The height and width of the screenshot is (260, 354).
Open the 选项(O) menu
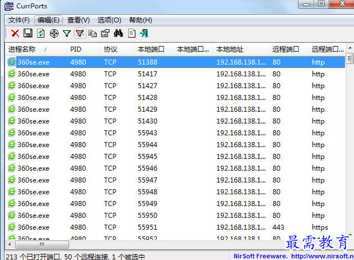click(x=109, y=20)
